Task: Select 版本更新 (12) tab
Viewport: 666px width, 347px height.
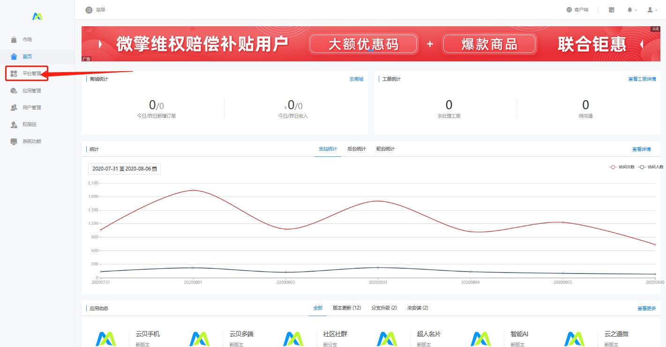Action: point(347,308)
